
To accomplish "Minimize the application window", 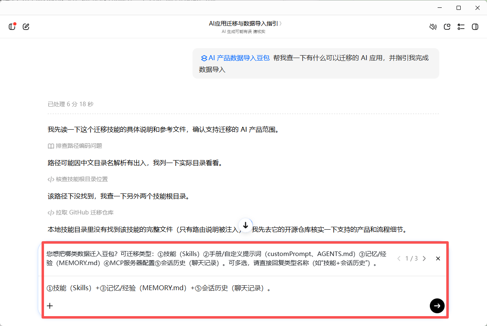I will pyautogui.click(x=439, y=8).
